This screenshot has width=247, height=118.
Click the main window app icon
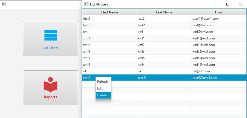coord(4,4)
